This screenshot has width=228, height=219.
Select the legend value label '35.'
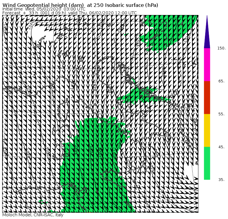click(x=221, y=180)
